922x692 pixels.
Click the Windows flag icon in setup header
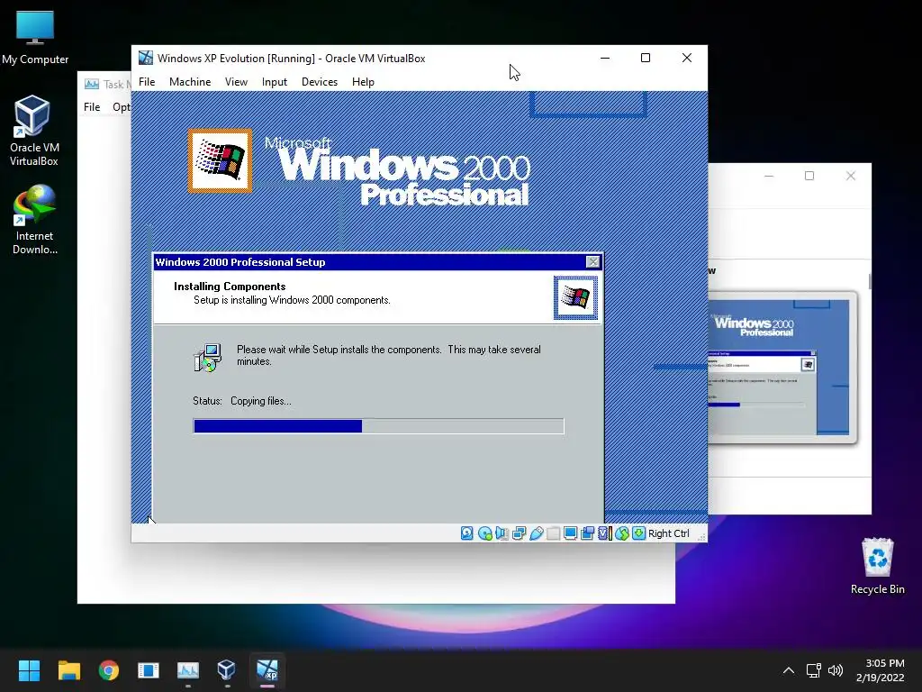(575, 297)
